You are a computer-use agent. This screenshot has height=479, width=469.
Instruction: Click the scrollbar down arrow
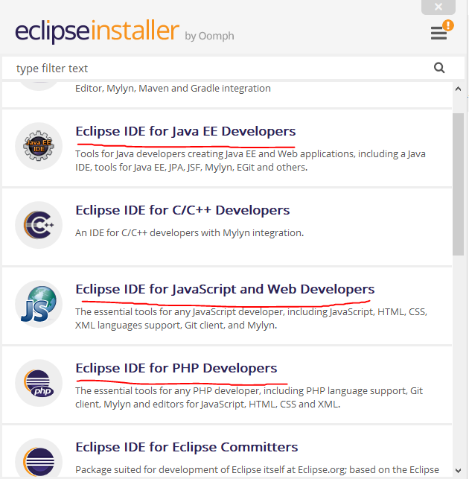tap(458, 471)
